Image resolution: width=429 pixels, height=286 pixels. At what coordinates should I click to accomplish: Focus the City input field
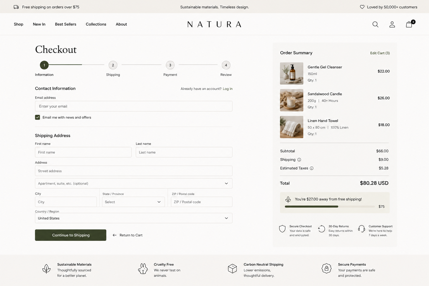(x=66, y=202)
